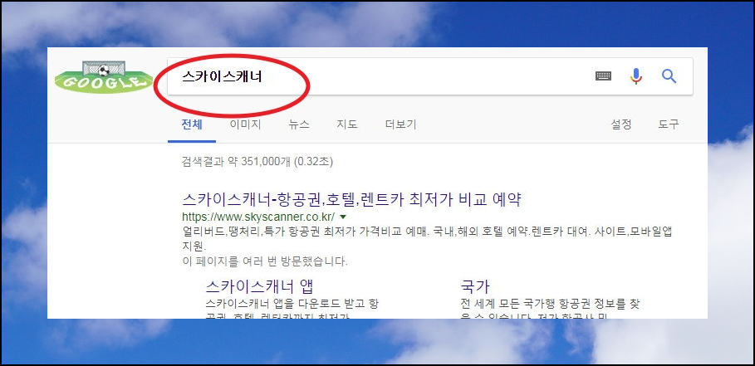Click the 검색결과 약 351,000개 stats text
755x366 pixels.
(x=257, y=162)
